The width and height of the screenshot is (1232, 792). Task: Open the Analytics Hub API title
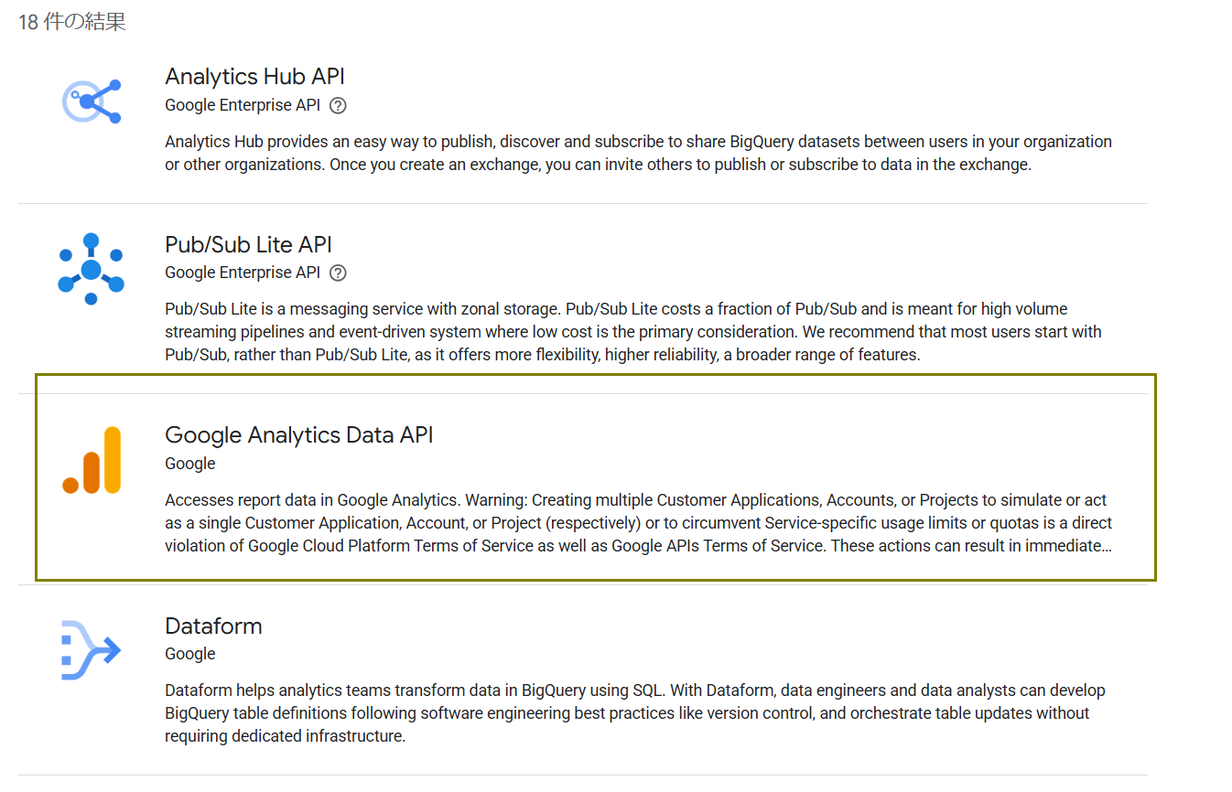[254, 76]
